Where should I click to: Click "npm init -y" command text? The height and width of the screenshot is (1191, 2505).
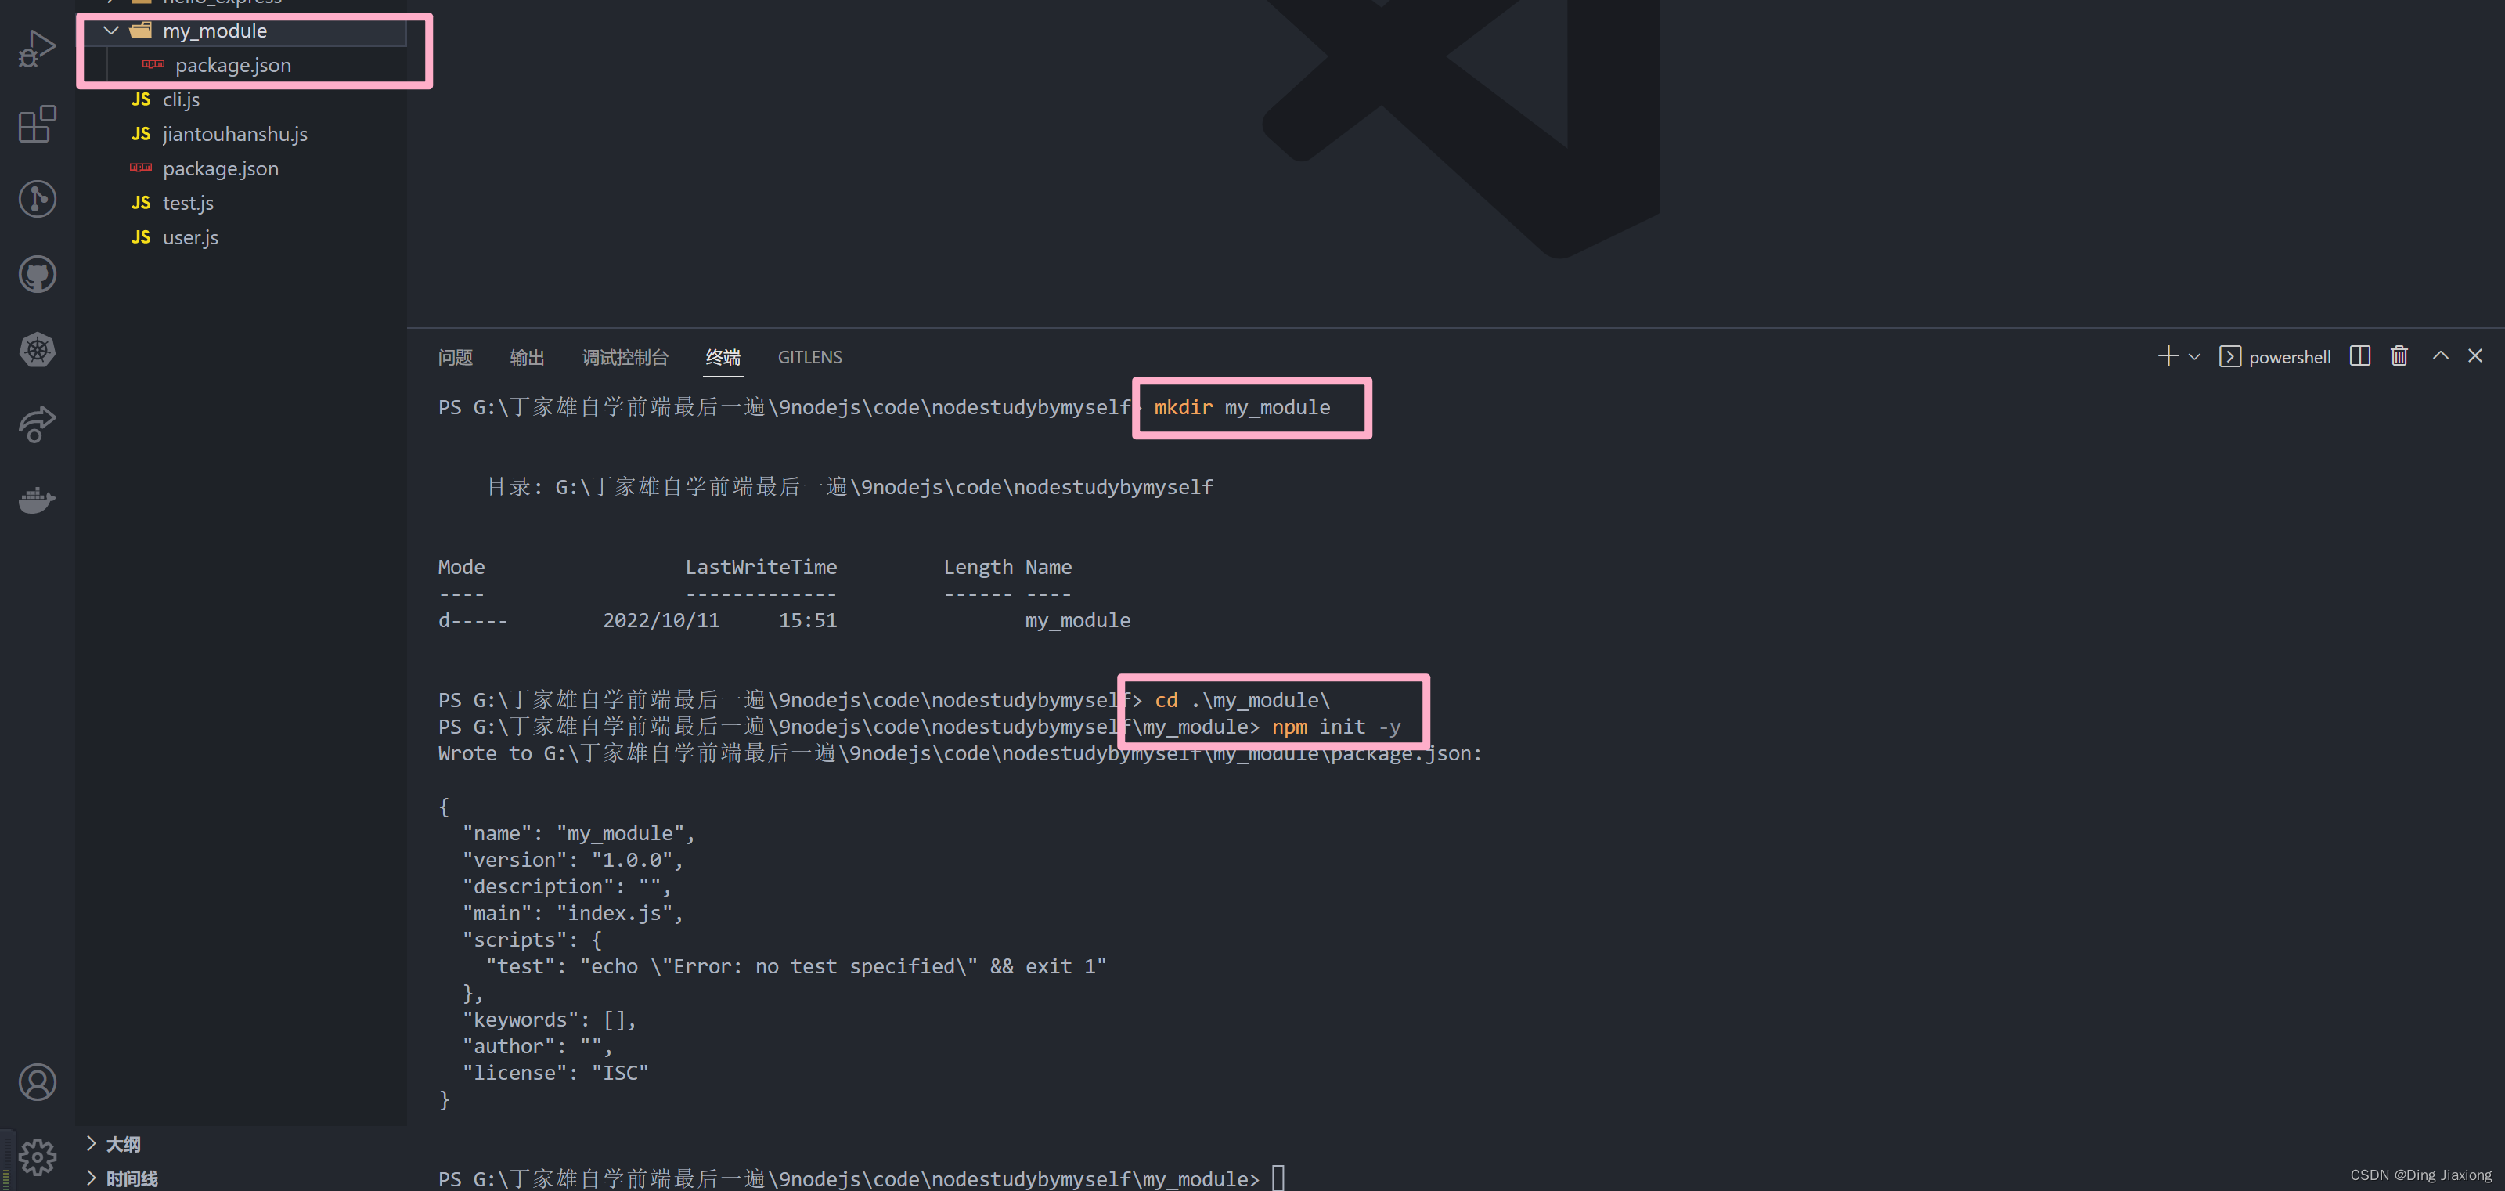pyautogui.click(x=1336, y=727)
